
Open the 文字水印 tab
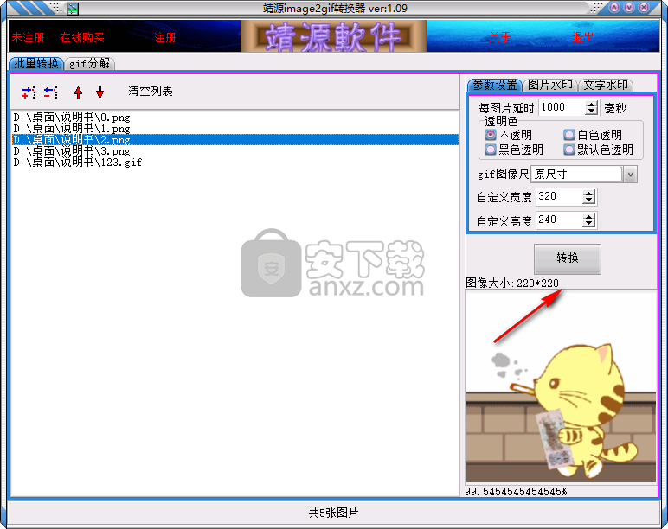[x=605, y=85]
